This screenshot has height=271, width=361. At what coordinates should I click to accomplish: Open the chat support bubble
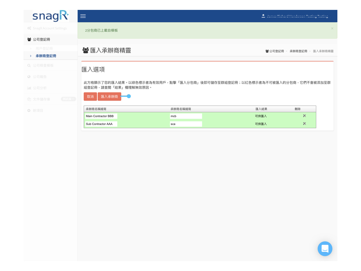325,249
